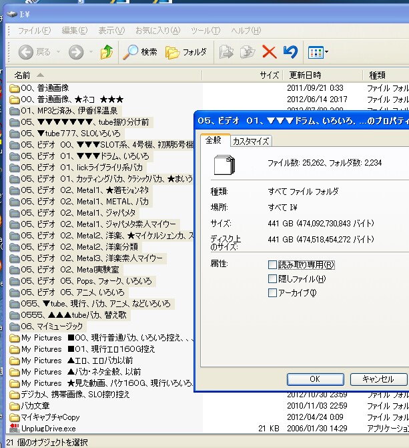409x448 pixels.
Task: Open the ヘルプ(H) menu
Action: 246,30
